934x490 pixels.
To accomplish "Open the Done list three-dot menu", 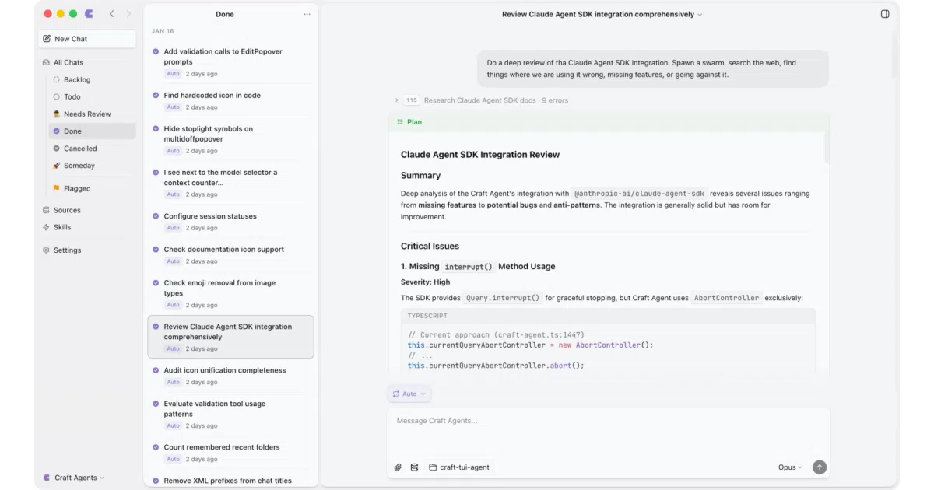I will (x=307, y=14).
